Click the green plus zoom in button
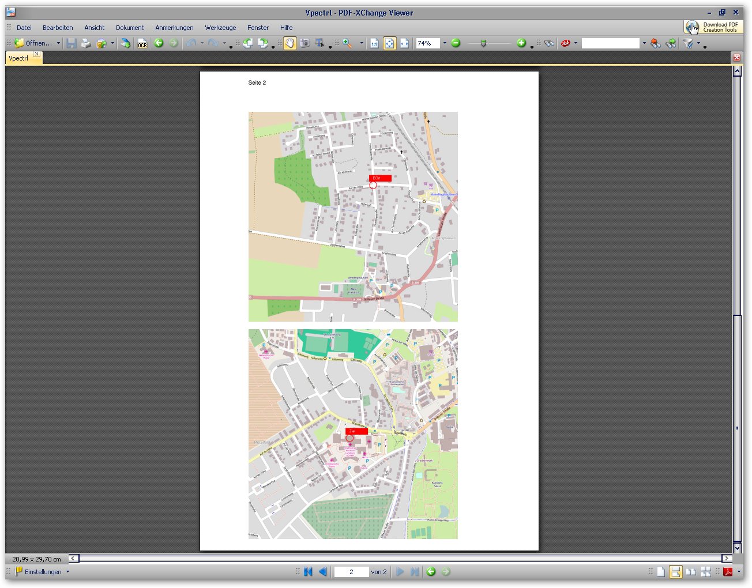Image resolution: width=752 pixels, height=588 pixels. 521,43
